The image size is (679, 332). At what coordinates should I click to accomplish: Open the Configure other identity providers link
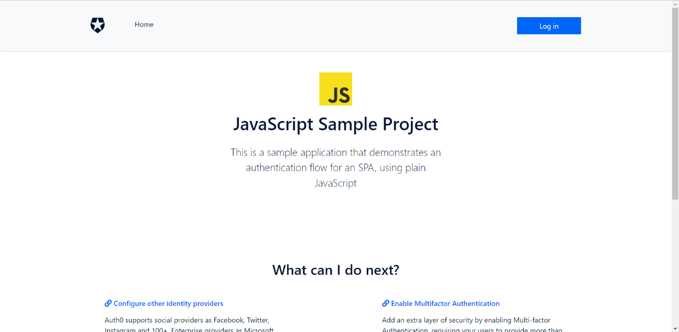tap(168, 303)
